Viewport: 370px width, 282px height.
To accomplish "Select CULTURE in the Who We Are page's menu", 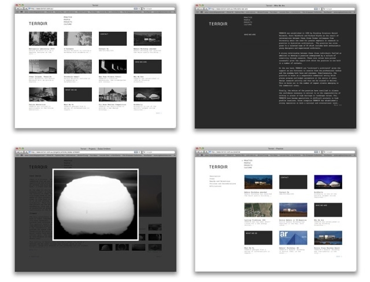I will click(247, 25).
